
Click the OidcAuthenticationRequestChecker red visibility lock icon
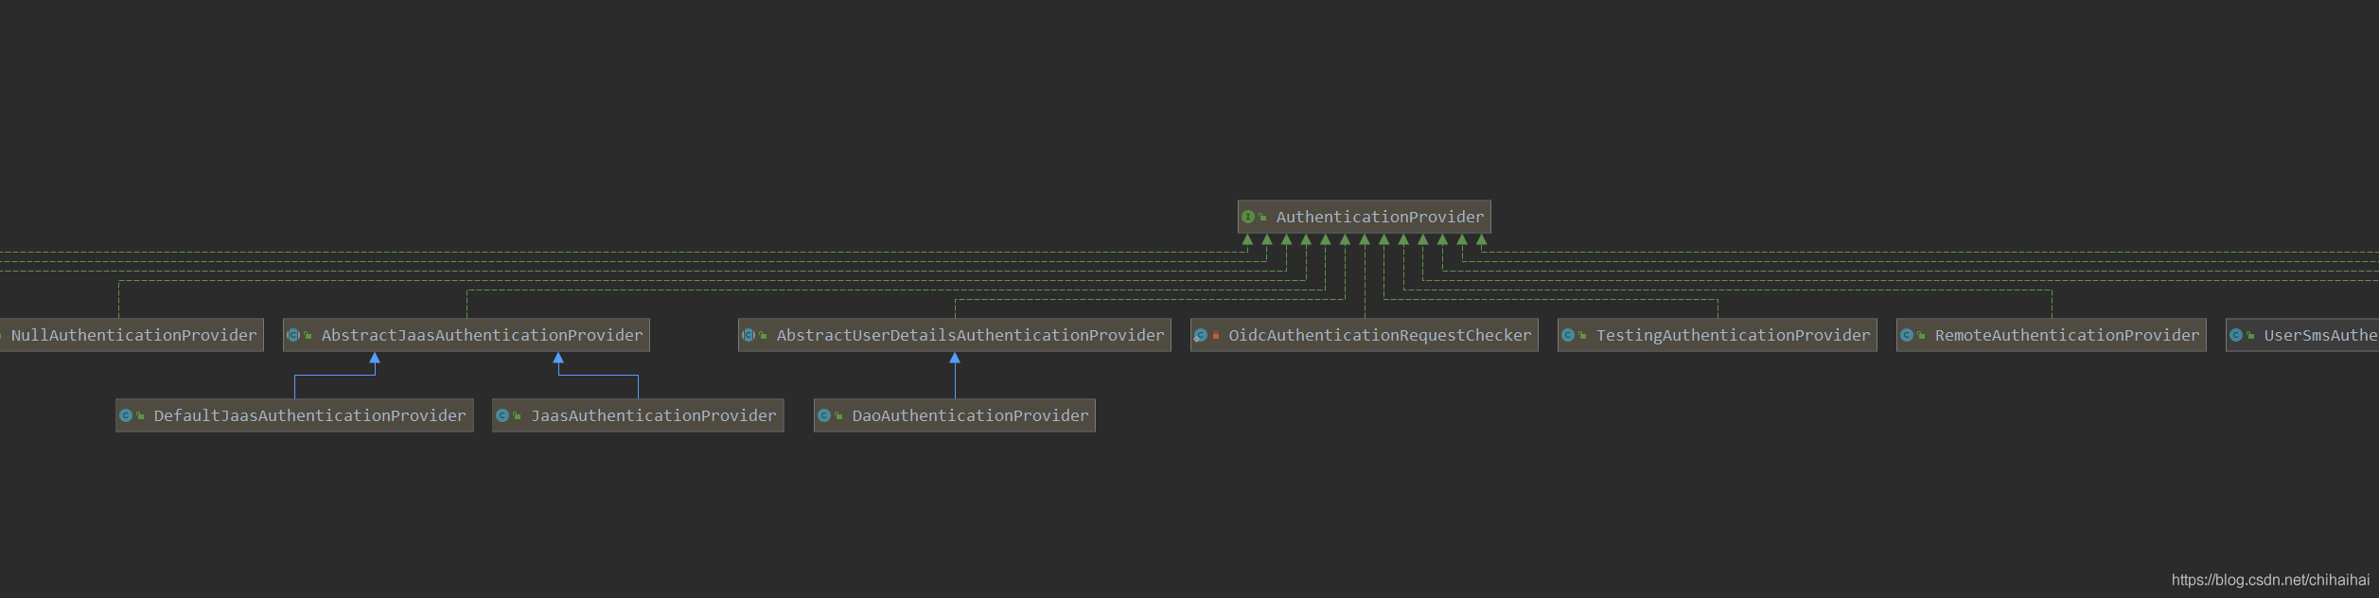1216,335
